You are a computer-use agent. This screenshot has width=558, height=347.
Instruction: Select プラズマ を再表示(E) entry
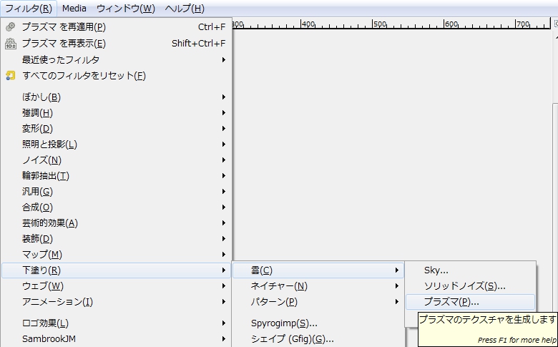(117, 44)
